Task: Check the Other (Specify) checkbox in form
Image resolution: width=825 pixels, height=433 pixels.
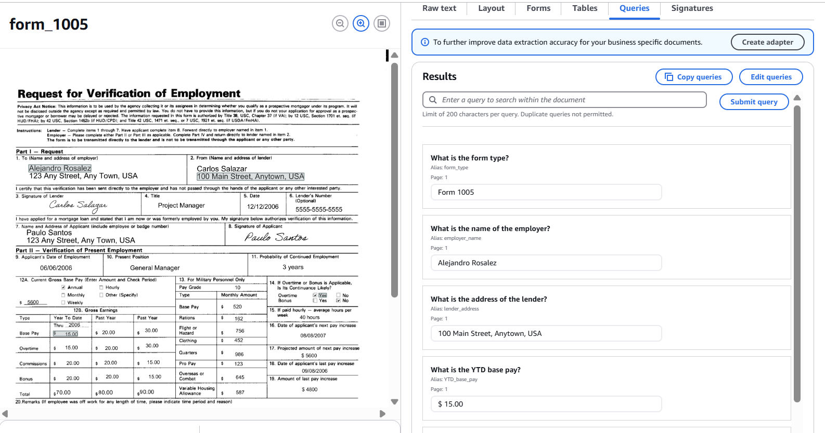Action: pos(101,295)
